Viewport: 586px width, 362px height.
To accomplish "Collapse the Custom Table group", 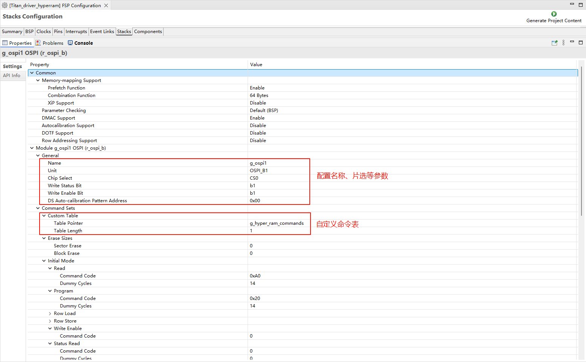I will (x=44, y=216).
